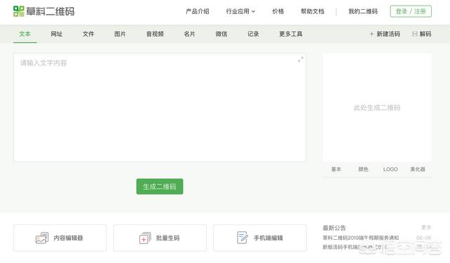Open the 内容编辑器 card
This screenshot has height=263, width=450.
coord(60,238)
